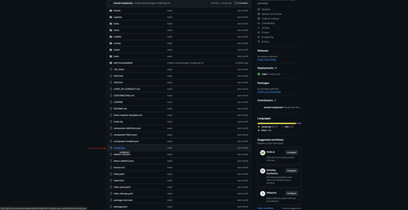Image resolution: width=408 pixels, height=210 pixels.
Task: Configure the Datadog Synthetics workflow
Action: [x=292, y=171]
